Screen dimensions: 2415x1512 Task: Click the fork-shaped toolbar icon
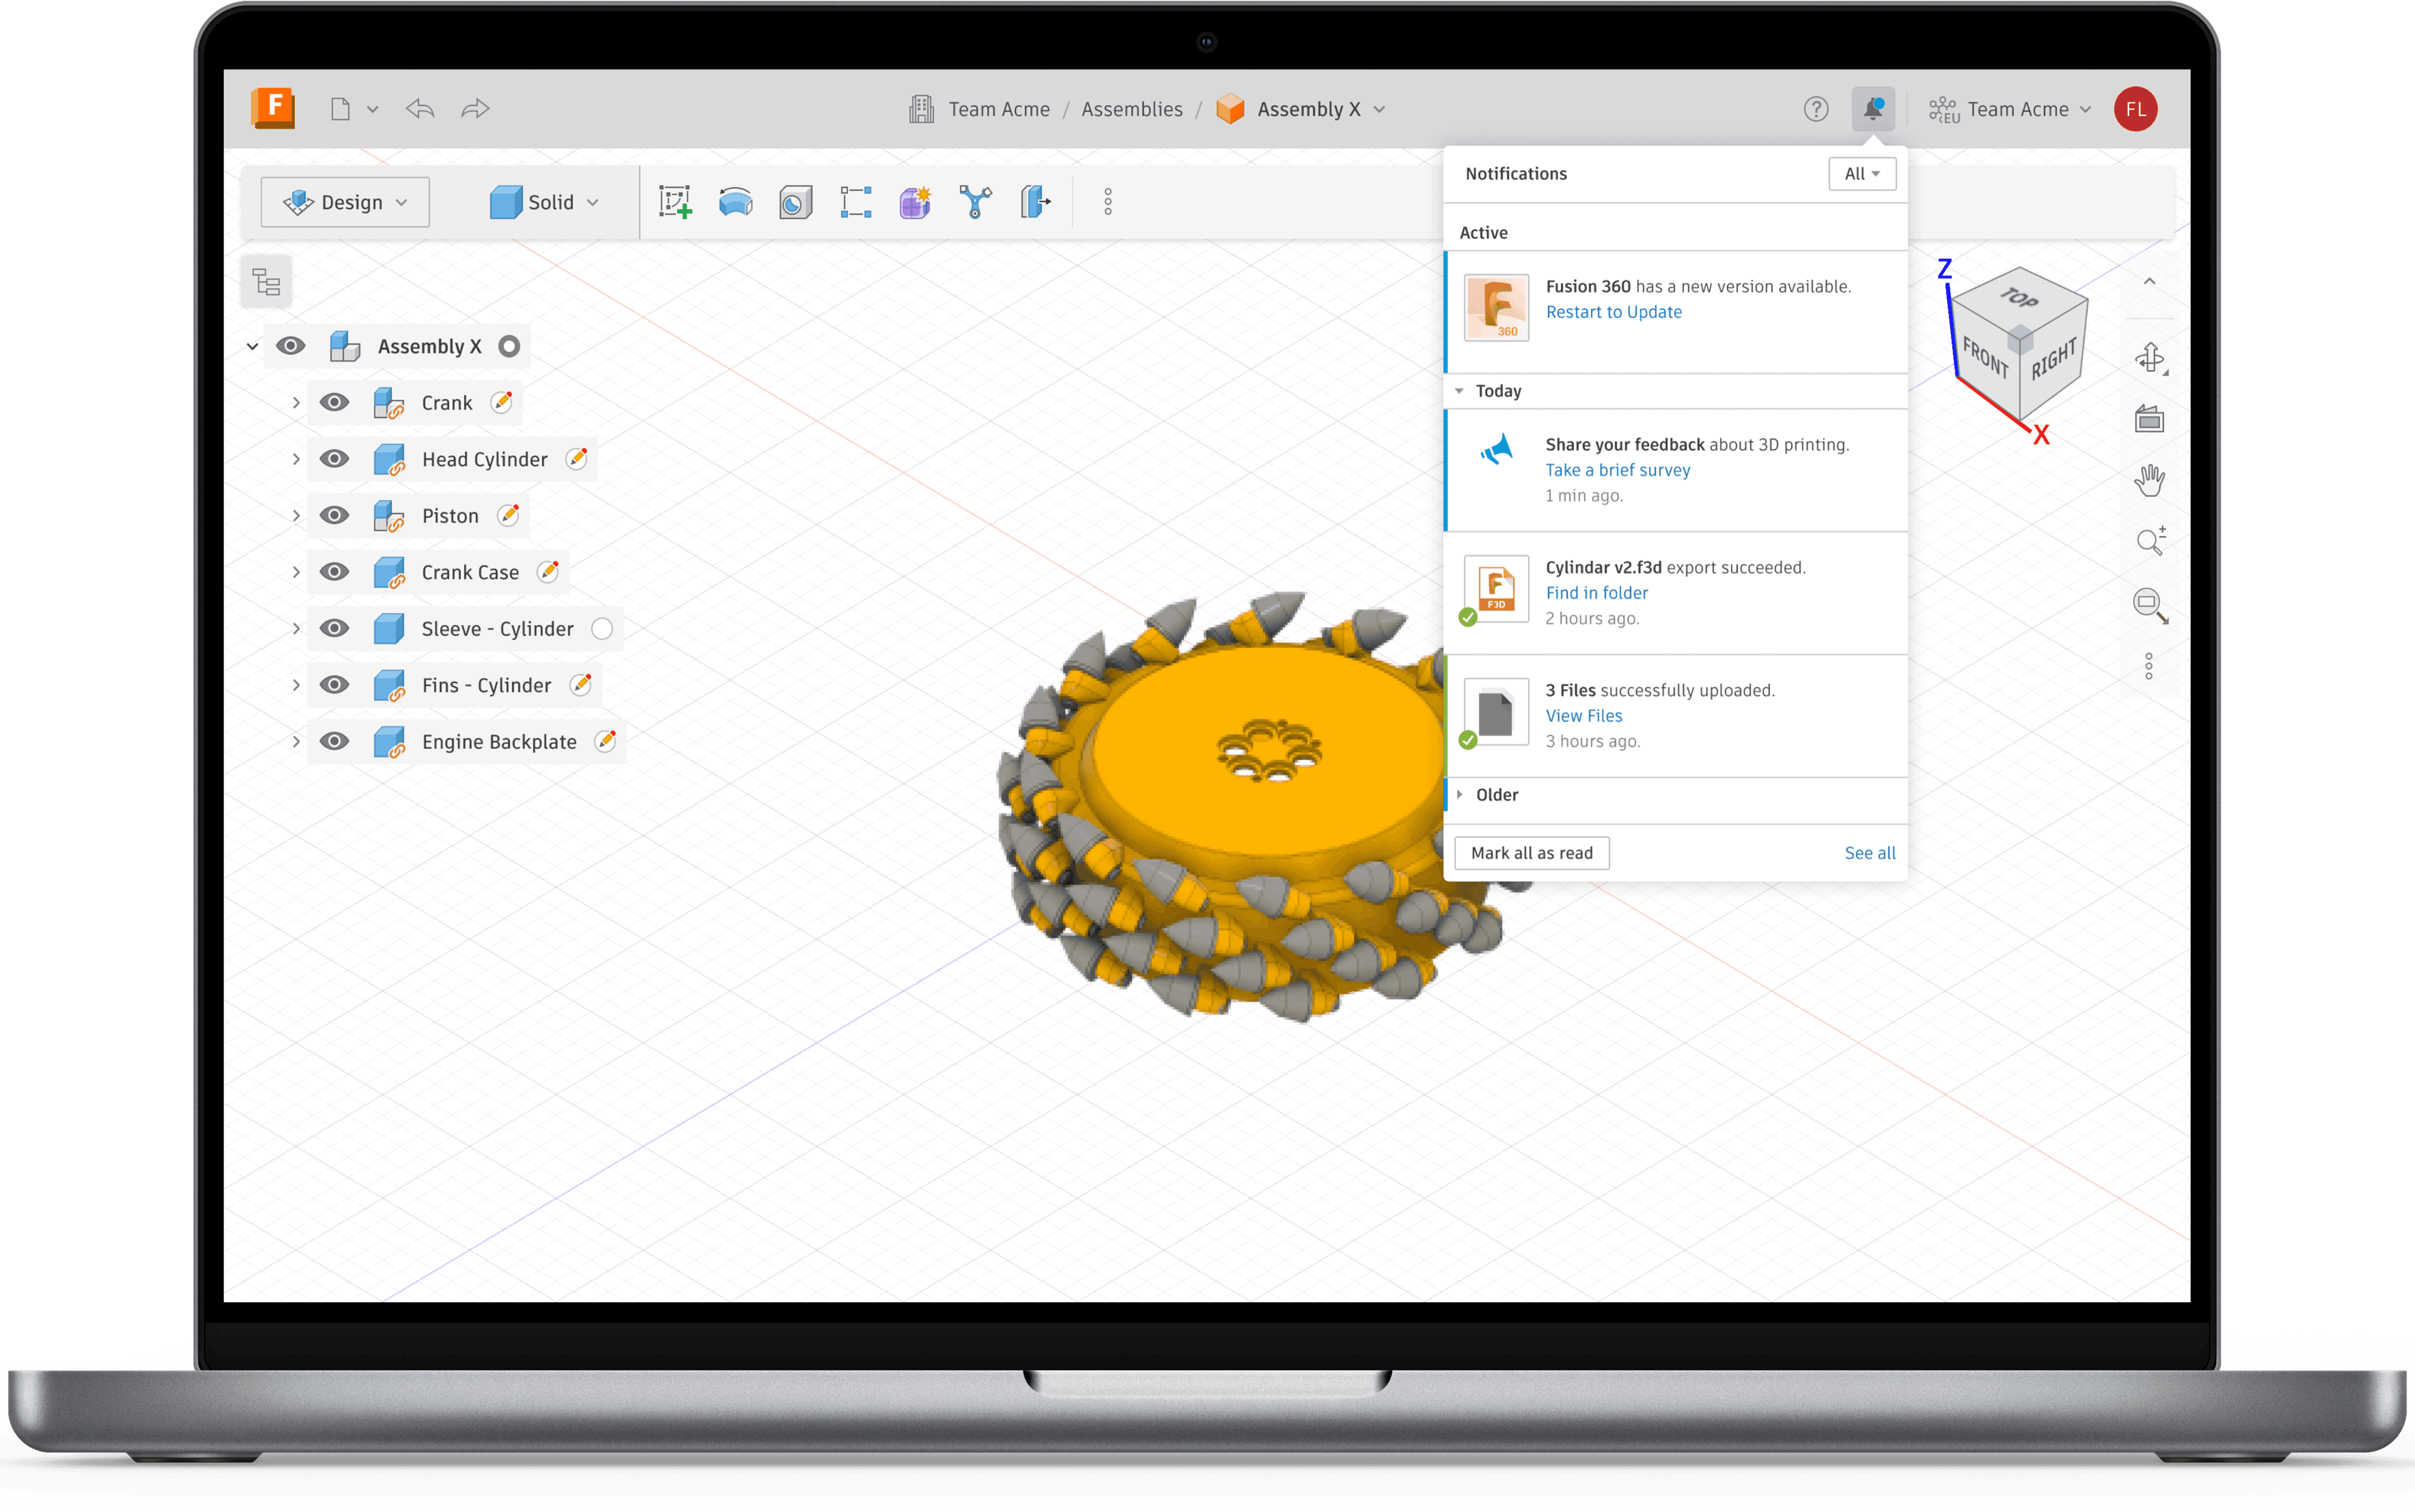pos(975,202)
